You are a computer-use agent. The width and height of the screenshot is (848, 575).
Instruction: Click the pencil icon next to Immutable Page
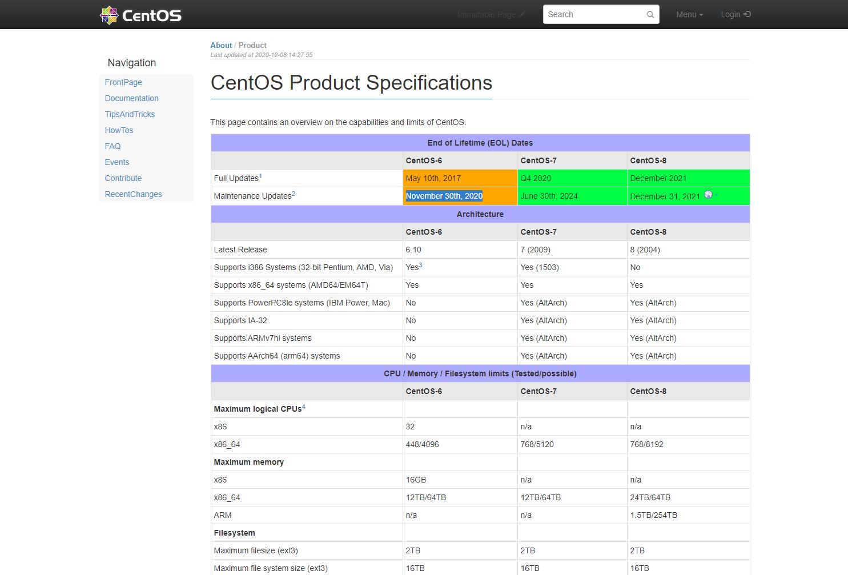(522, 14)
